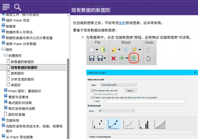Click the book icon beside 页面布局
This screenshot has width=198, height=139.
[x=3, y=120]
